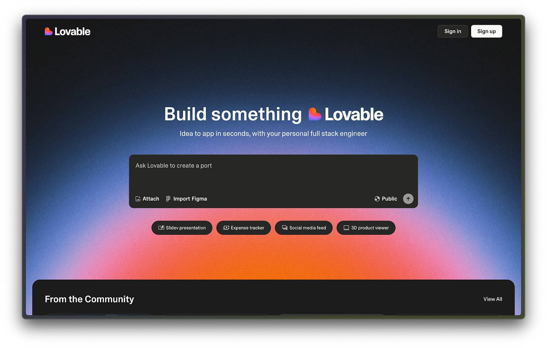
Task: Click the Sign up button
Action: pyautogui.click(x=487, y=31)
